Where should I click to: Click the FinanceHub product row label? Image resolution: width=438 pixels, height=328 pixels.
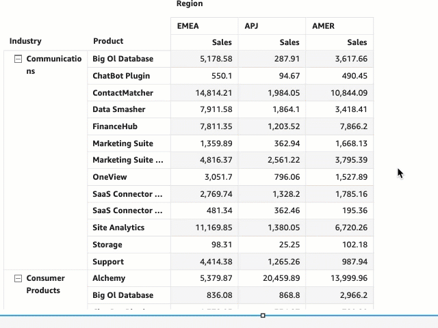tap(115, 126)
